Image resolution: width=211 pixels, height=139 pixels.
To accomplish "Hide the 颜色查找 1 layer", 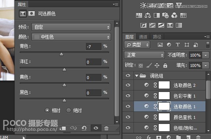I will pos(128,117).
